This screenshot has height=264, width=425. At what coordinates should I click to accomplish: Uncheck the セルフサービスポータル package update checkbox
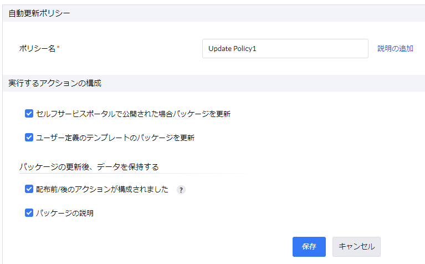(29, 114)
